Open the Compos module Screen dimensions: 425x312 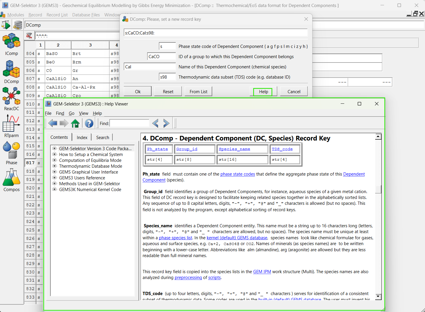click(11, 180)
